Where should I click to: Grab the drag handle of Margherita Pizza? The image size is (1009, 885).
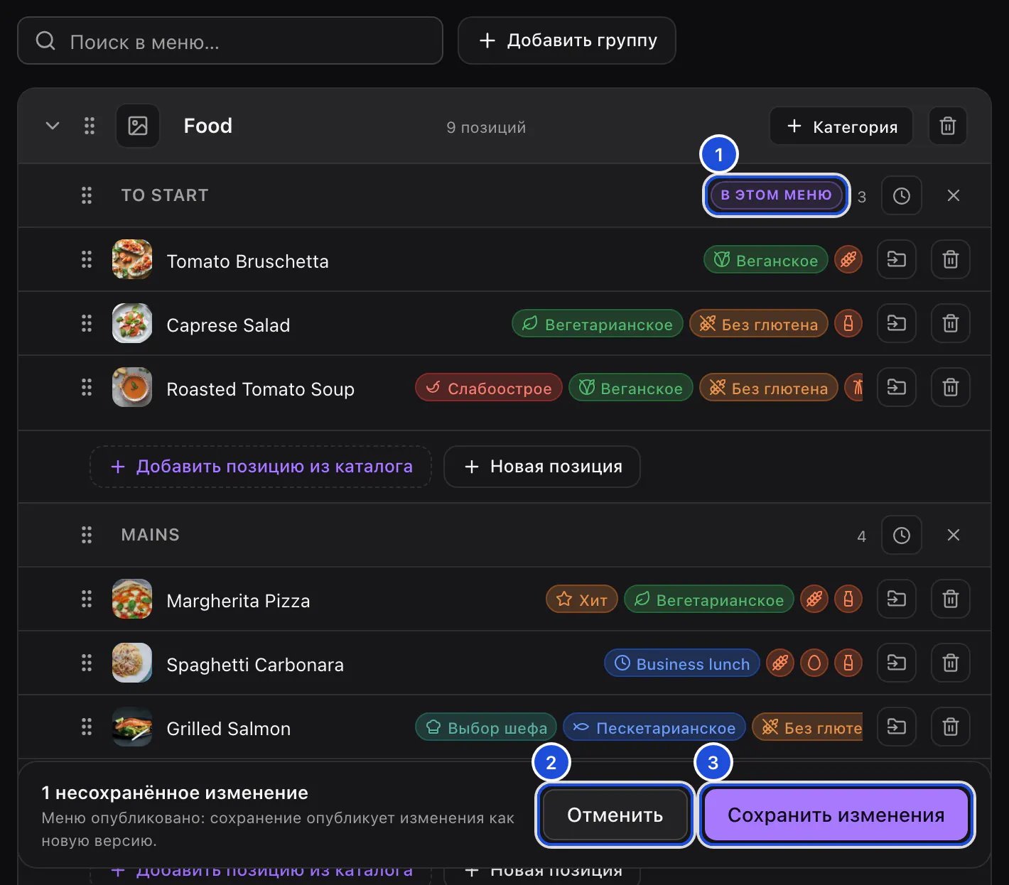[87, 599]
